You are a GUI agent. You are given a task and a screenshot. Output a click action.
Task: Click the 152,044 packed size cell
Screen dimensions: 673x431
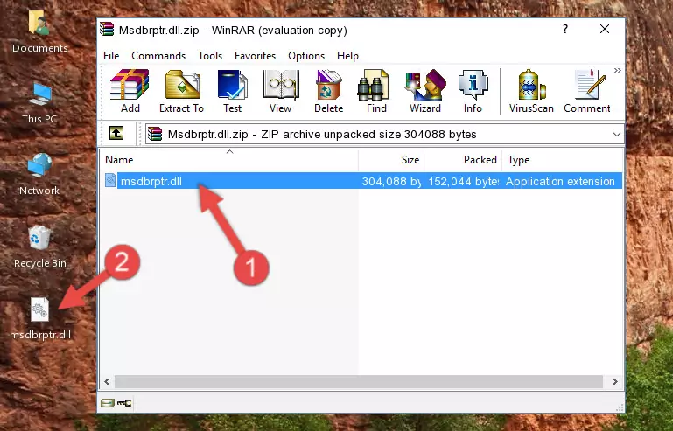[463, 181]
